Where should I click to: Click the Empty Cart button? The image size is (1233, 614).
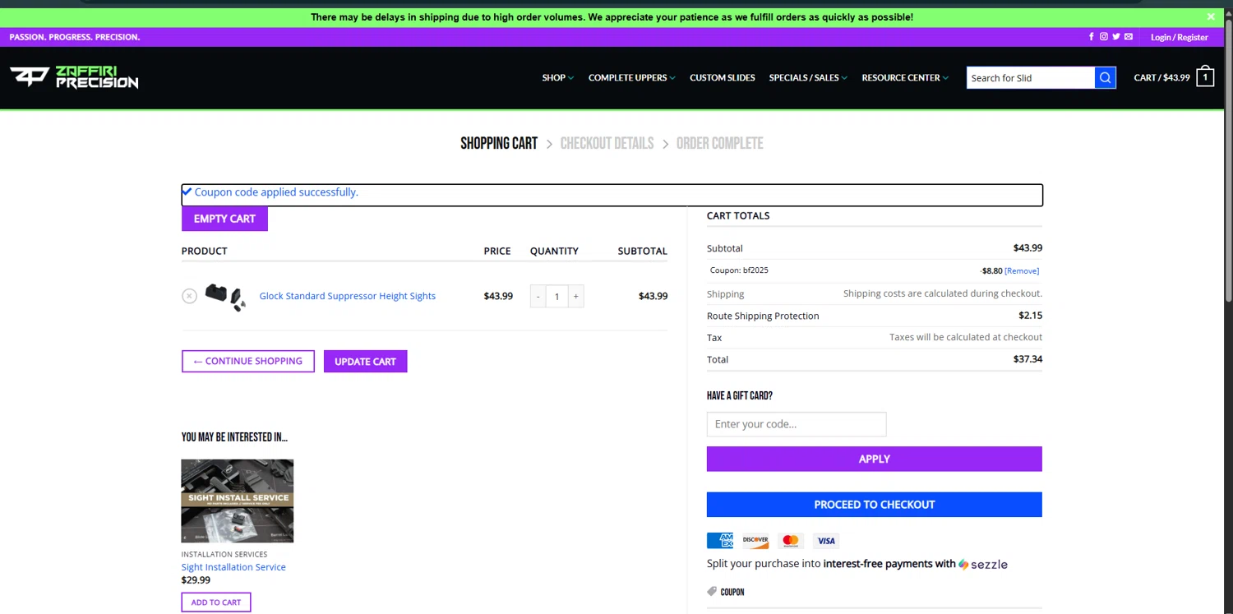click(224, 219)
